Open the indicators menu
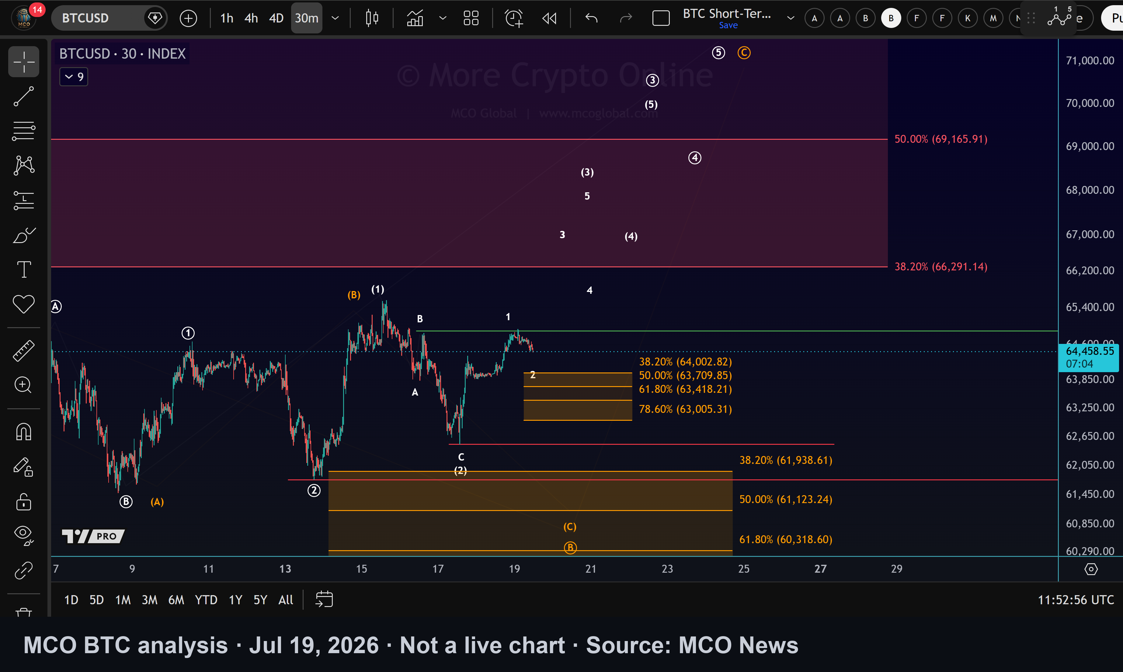The height and width of the screenshot is (672, 1123). pyautogui.click(x=415, y=18)
